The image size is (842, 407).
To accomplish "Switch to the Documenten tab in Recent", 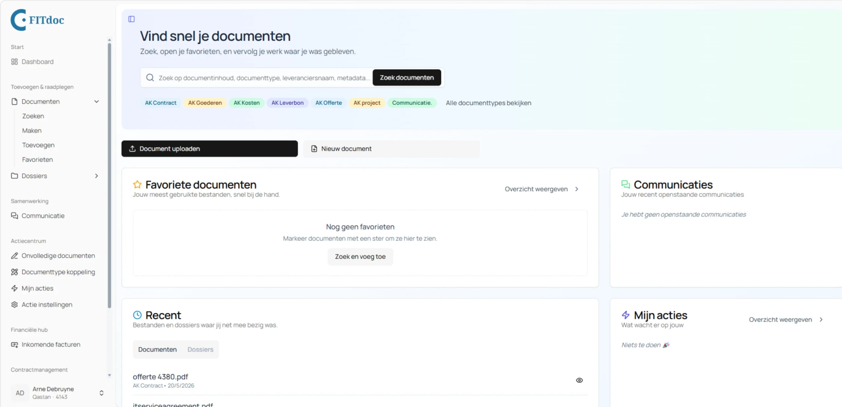I will point(157,349).
